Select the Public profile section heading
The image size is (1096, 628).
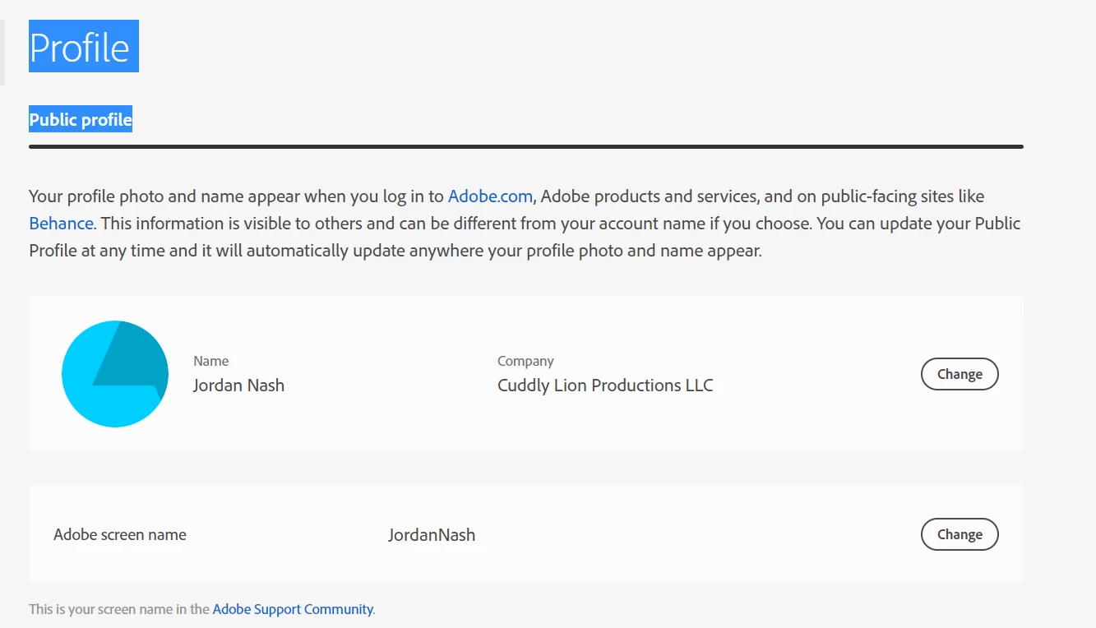(x=81, y=120)
